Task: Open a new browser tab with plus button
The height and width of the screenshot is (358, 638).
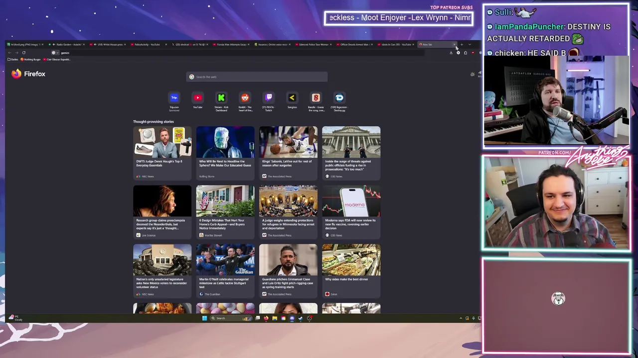Action: pos(462,44)
